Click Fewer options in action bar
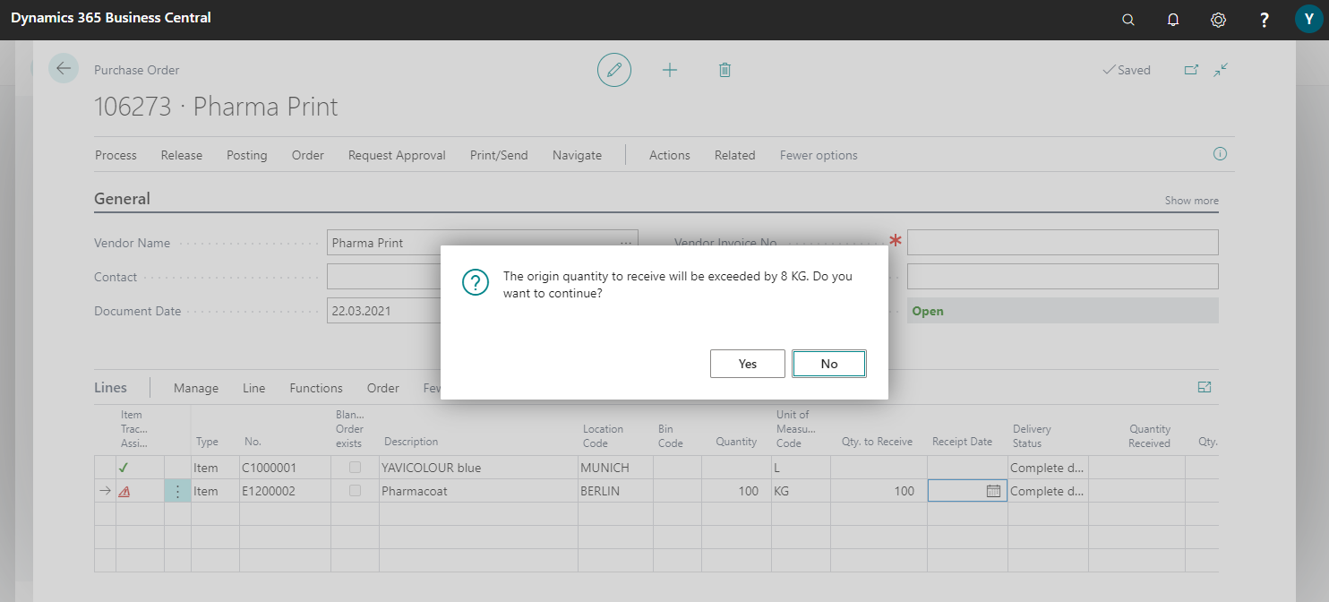Image resolution: width=1329 pixels, height=602 pixels. [819, 155]
